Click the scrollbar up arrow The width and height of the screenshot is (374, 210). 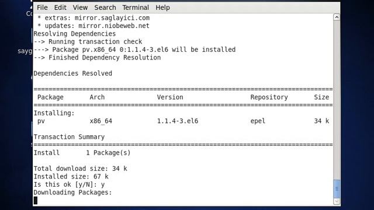[337, 17]
